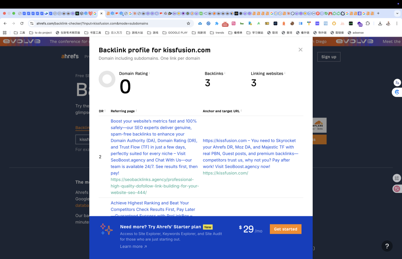Open Chrome three-dot menu

coord(397,23)
